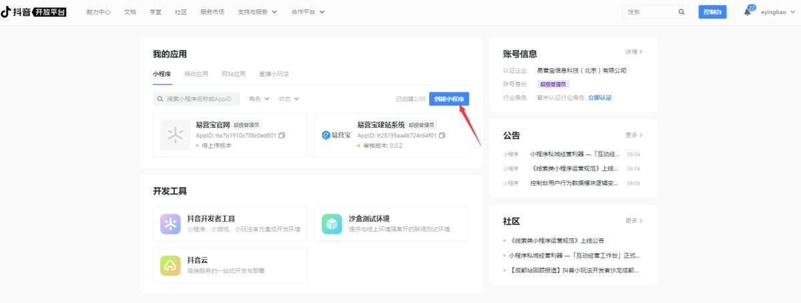Open community post 小程序私域经营利器 互动经营工作台
801x303 pixels.
[575, 255]
